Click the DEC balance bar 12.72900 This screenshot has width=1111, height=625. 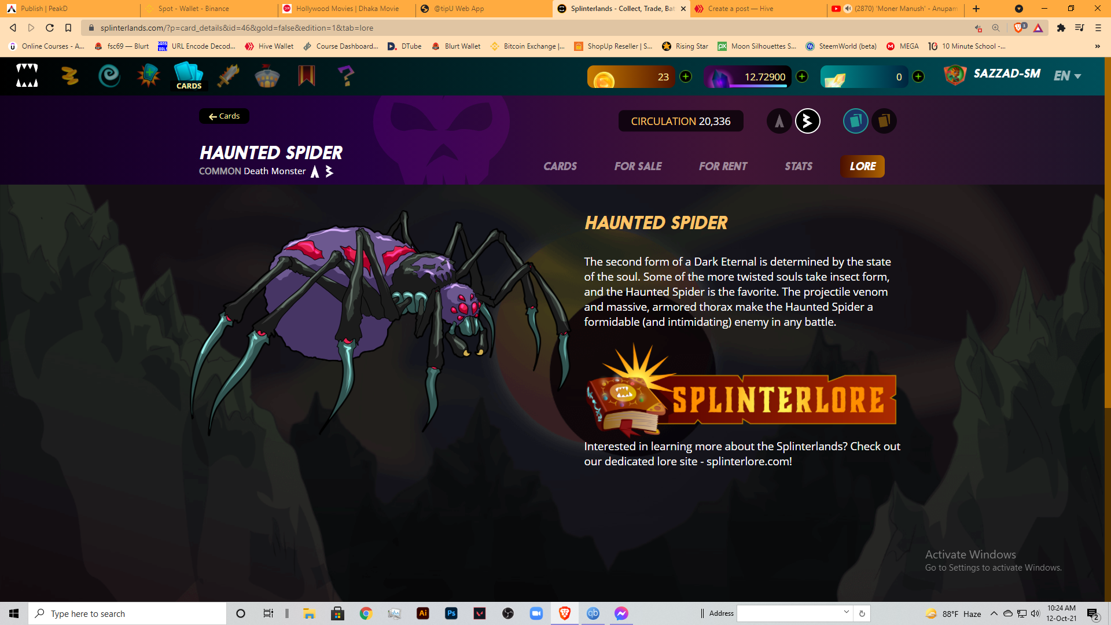(x=748, y=76)
